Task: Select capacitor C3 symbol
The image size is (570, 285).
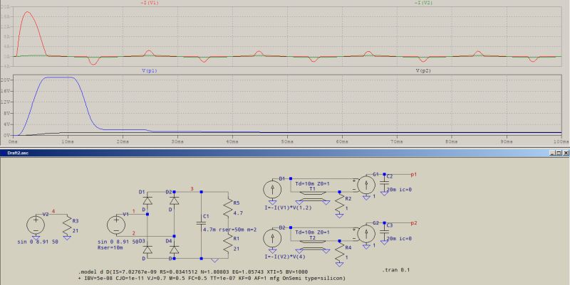Action: click(384, 232)
